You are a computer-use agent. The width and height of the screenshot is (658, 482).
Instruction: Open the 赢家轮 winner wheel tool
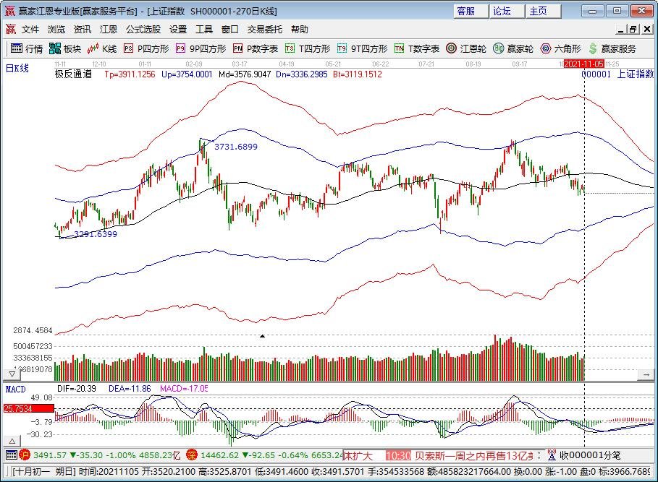513,48
